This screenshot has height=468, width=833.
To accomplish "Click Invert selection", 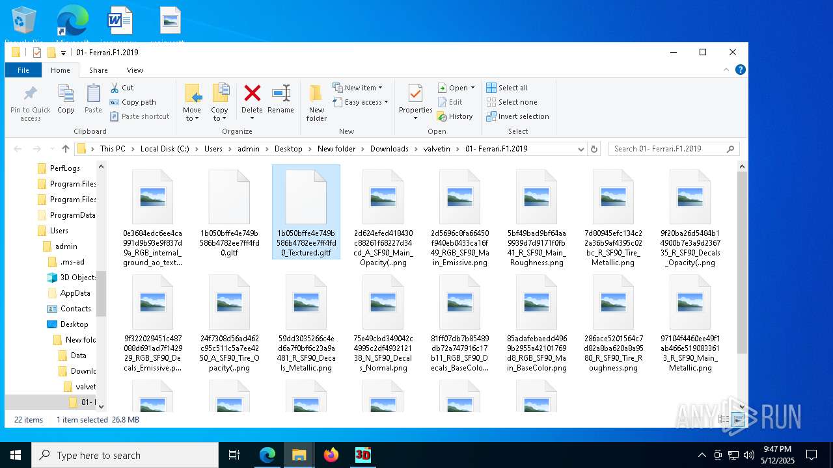I will pyautogui.click(x=517, y=116).
